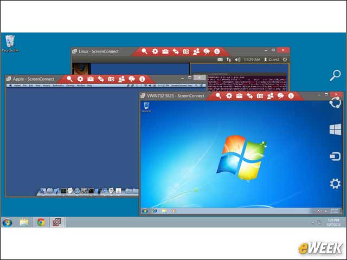Open Safari menu in Apple remote menu bar
The image size is (347, 260).
pyautogui.click(x=17, y=86)
